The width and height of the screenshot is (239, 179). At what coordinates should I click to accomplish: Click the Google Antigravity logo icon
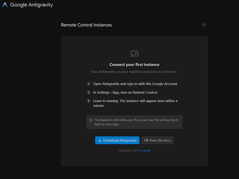click(x=5, y=5)
